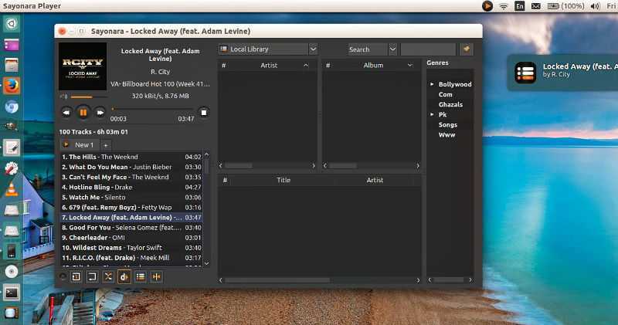Open VLC media player from dock
The width and height of the screenshot is (618, 325).
point(12,189)
